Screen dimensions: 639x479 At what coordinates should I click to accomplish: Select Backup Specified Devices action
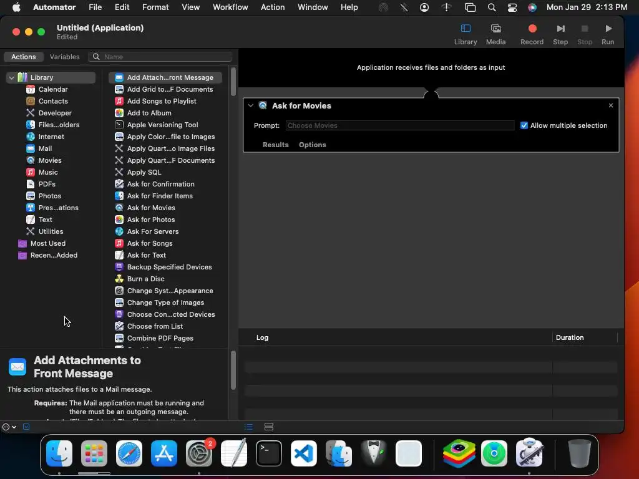tap(169, 267)
